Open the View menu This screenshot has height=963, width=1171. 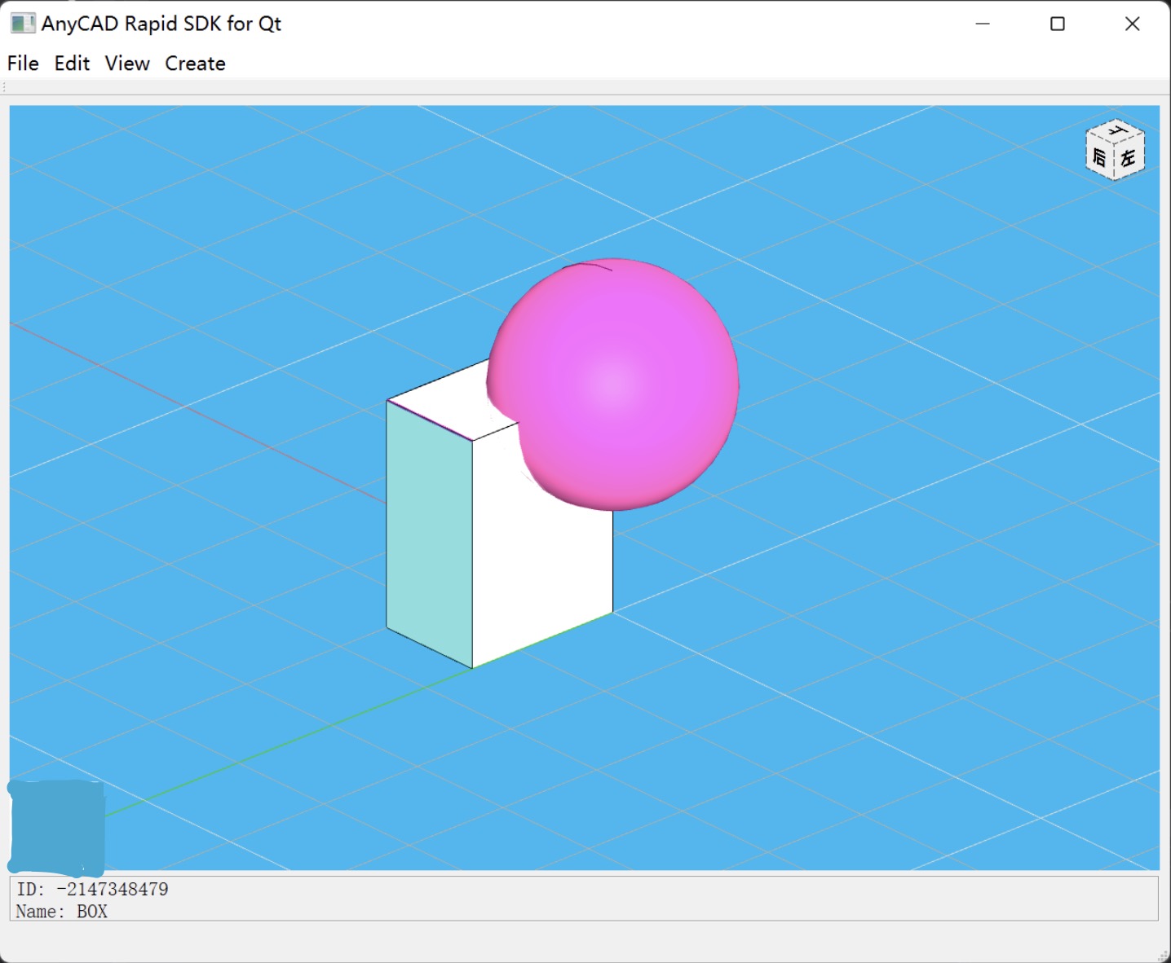coord(127,64)
